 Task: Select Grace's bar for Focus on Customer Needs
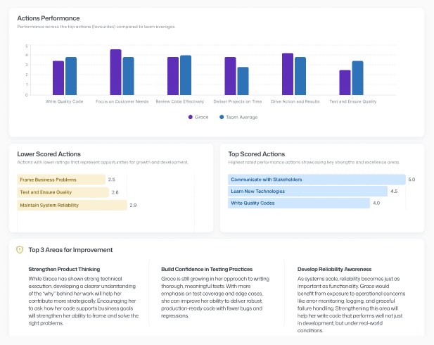[116, 73]
